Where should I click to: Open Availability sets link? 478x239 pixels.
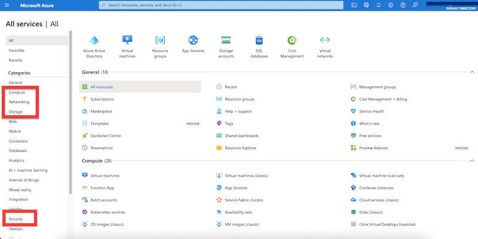238,212
